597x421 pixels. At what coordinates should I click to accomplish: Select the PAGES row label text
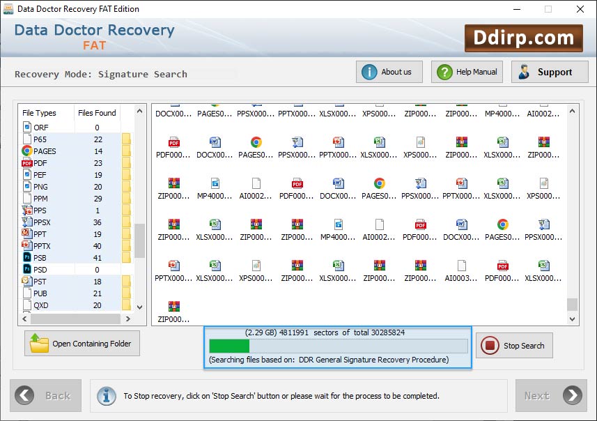tap(45, 151)
